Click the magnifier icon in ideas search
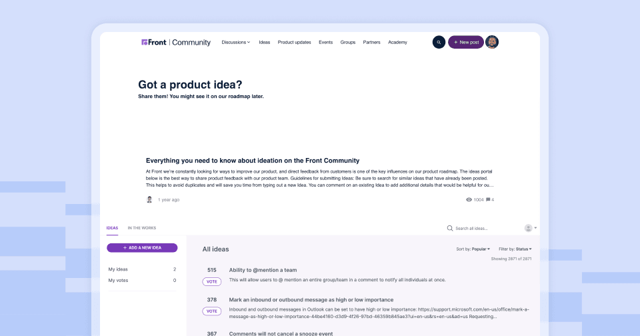 tap(450, 228)
